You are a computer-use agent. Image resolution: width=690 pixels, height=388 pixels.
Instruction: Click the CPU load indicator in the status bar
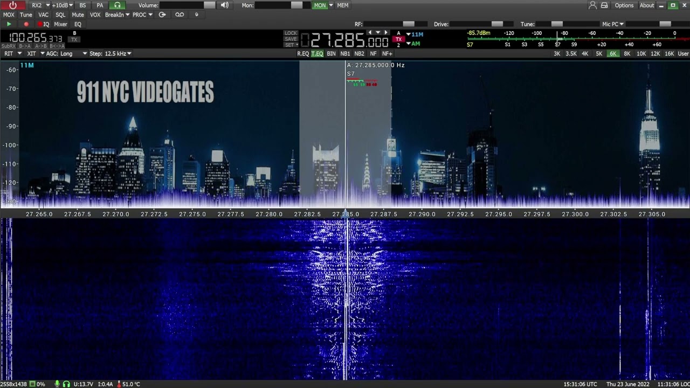(37, 384)
